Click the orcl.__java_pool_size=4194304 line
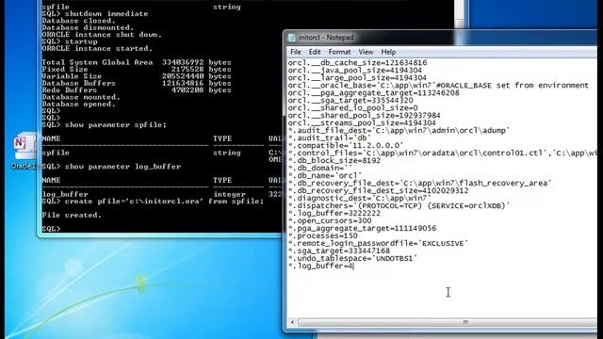The height and width of the screenshot is (339, 603). pos(354,71)
